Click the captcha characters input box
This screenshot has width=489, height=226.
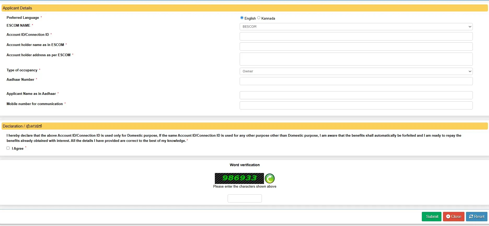[245, 198]
